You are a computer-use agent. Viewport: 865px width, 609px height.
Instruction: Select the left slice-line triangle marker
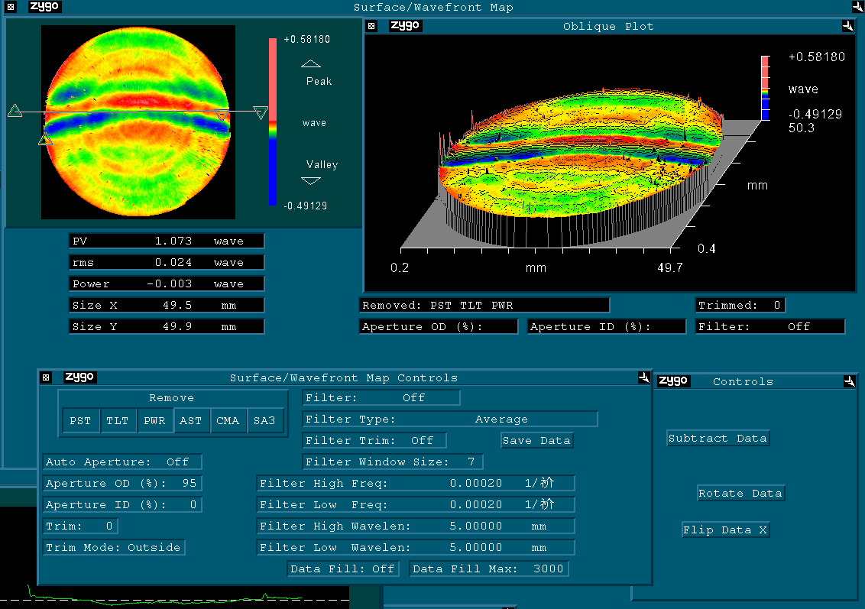[15, 111]
